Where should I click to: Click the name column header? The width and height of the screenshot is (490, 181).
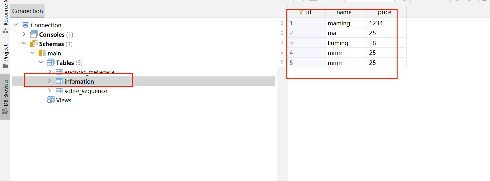[344, 12]
